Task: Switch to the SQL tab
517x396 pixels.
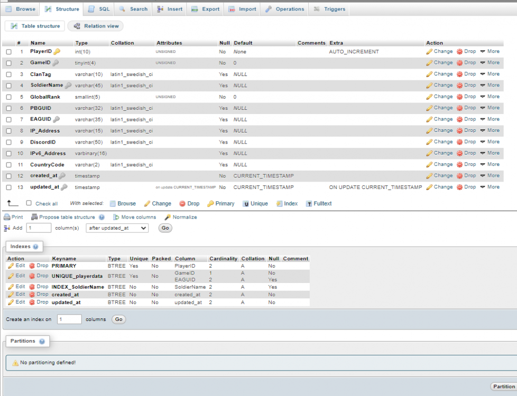Action: pos(99,9)
